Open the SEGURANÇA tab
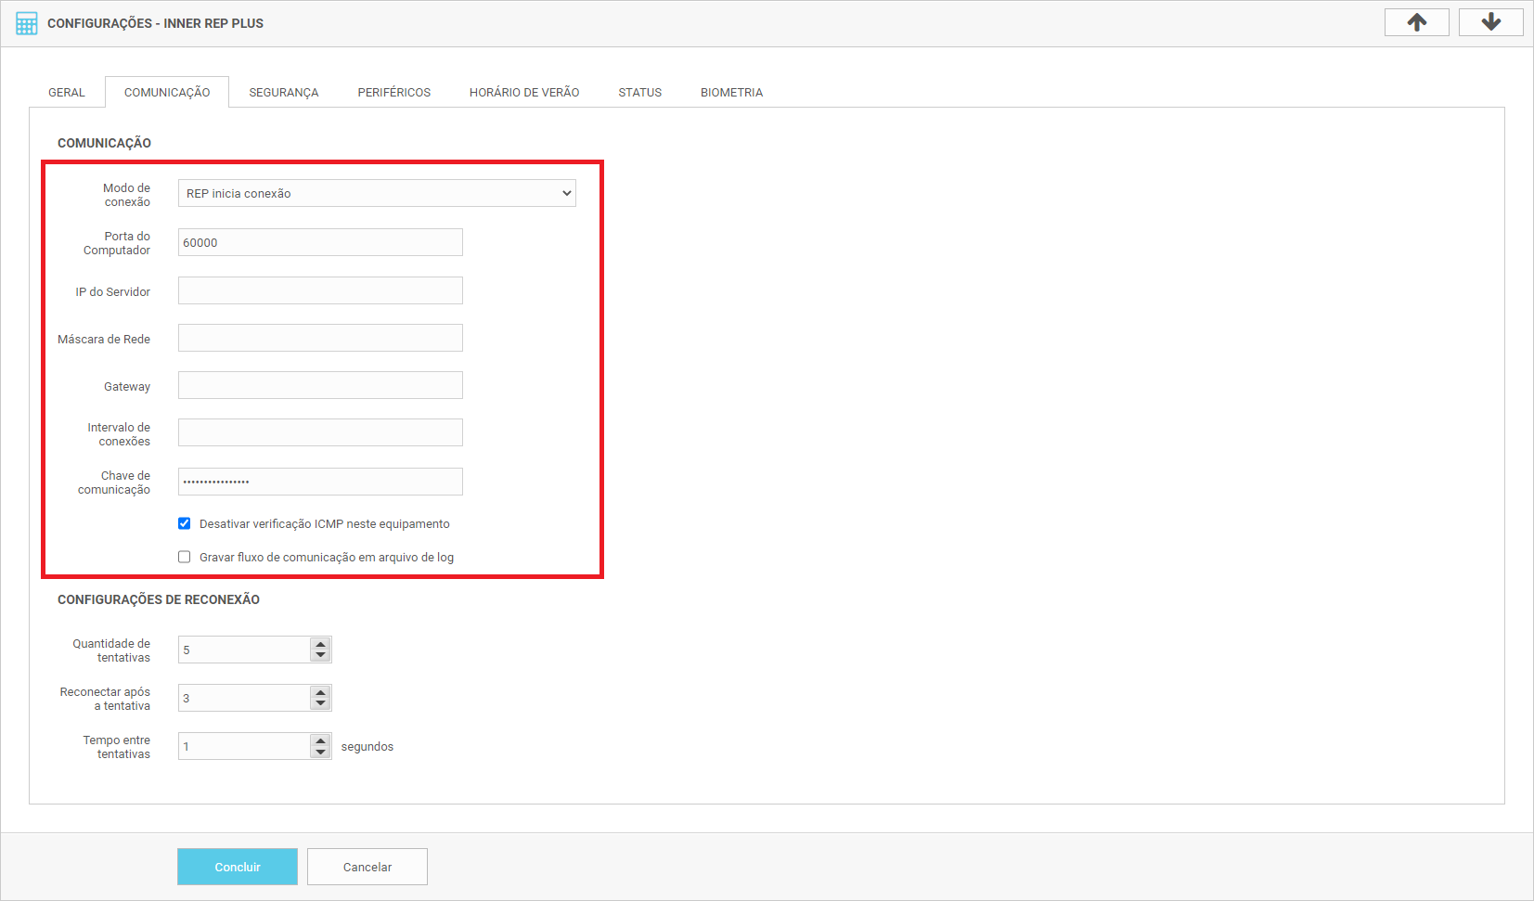Screen dimensions: 1534x901 pos(283,93)
